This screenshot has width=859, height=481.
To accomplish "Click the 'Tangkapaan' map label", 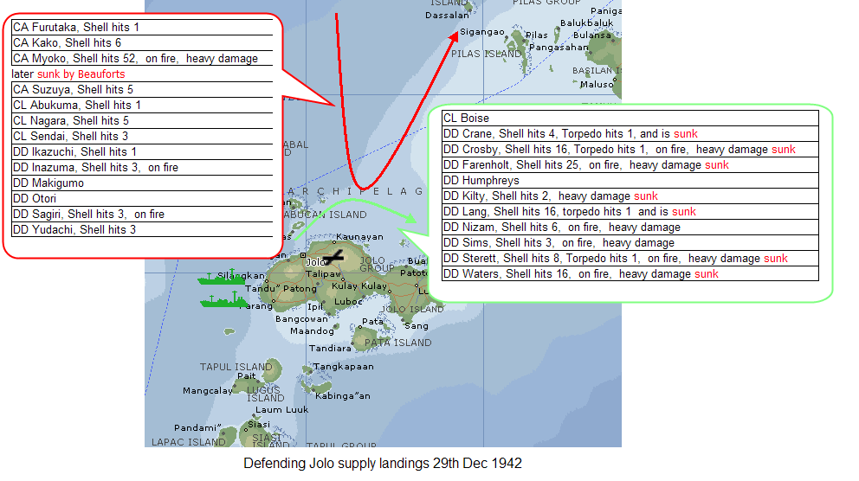I will pos(343,367).
